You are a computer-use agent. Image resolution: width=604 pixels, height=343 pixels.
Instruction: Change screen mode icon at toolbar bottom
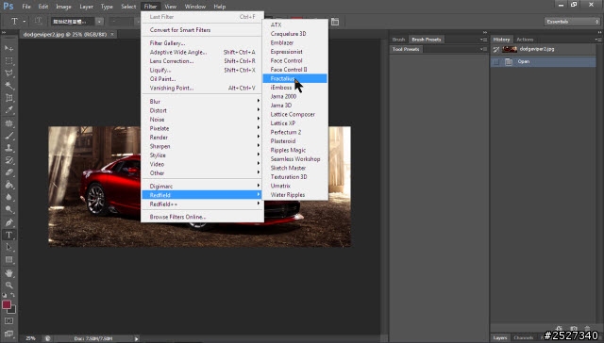(x=8, y=334)
